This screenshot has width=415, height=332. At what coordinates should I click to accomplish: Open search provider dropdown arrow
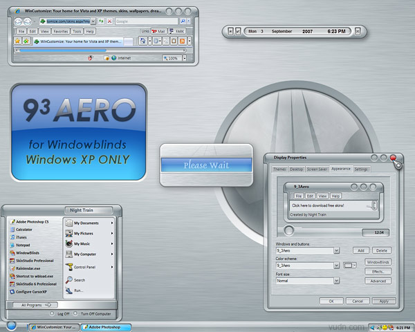point(189,21)
